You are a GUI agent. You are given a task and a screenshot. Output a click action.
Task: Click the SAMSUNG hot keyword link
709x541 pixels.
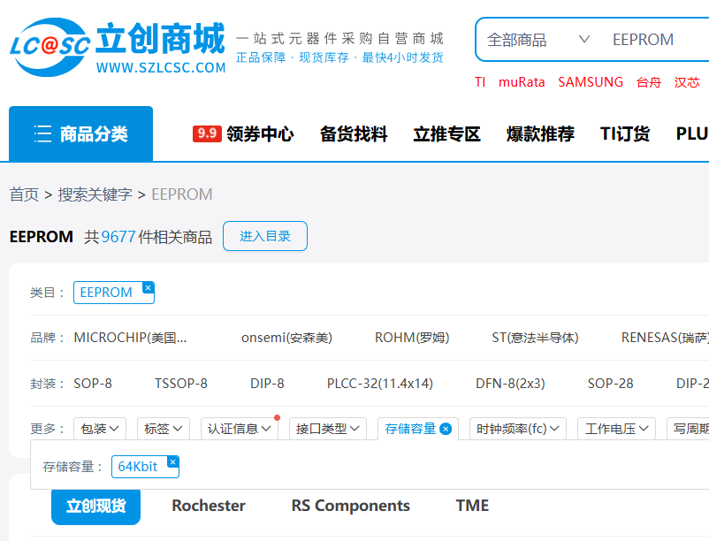pyautogui.click(x=590, y=82)
